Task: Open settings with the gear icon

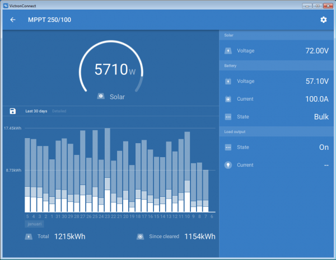Action: coord(323,20)
